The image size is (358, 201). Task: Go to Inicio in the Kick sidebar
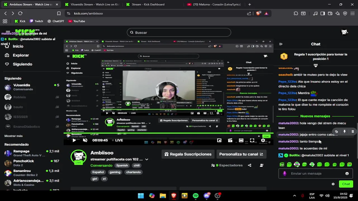[x=18, y=46]
